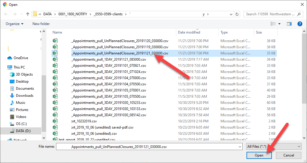Click New folder in the toolbar
This screenshot has width=307, height=163.
click(x=41, y=24)
